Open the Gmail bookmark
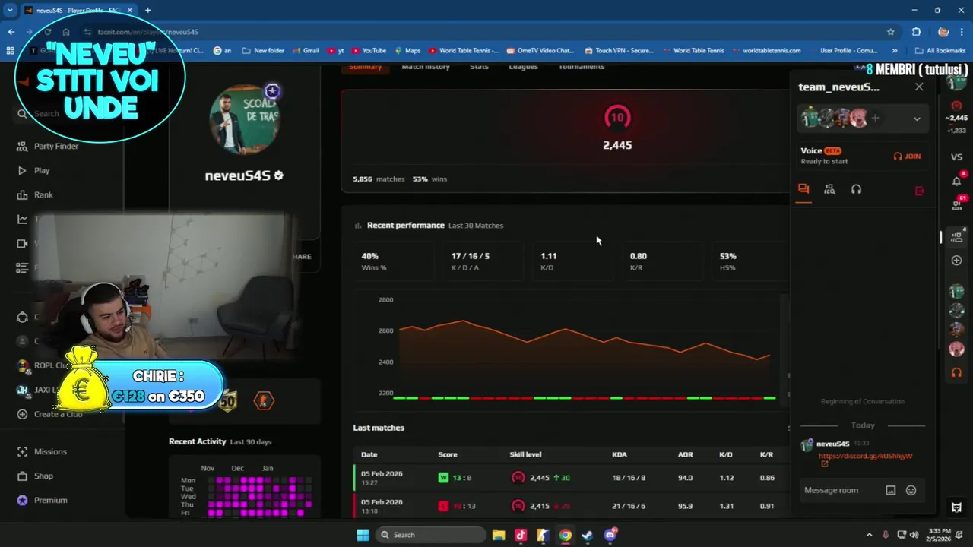Screen dimensions: 973x547 point(305,51)
